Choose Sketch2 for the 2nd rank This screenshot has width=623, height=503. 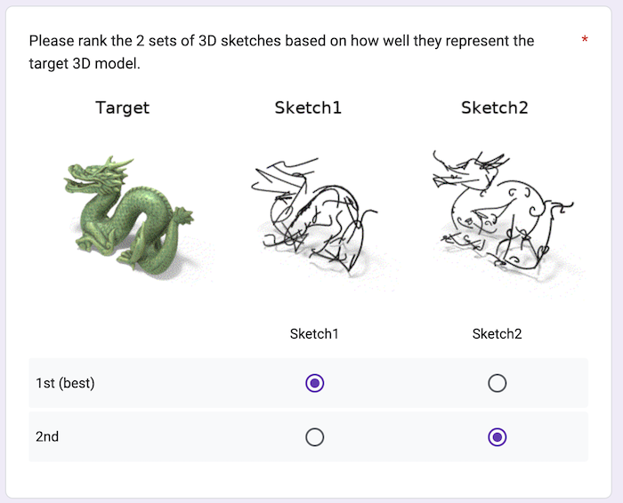[498, 436]
